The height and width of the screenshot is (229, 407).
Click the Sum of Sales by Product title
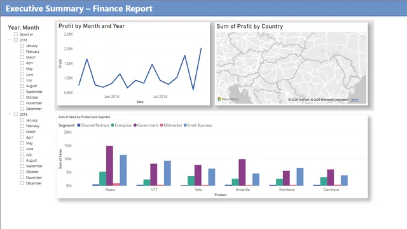click(x=85, y=117)
